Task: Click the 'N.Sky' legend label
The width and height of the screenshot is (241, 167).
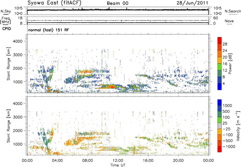Action: pos(6,11)
